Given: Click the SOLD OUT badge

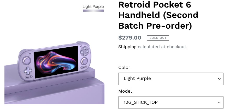Looking at the screenshot, I should coord(158,38).
